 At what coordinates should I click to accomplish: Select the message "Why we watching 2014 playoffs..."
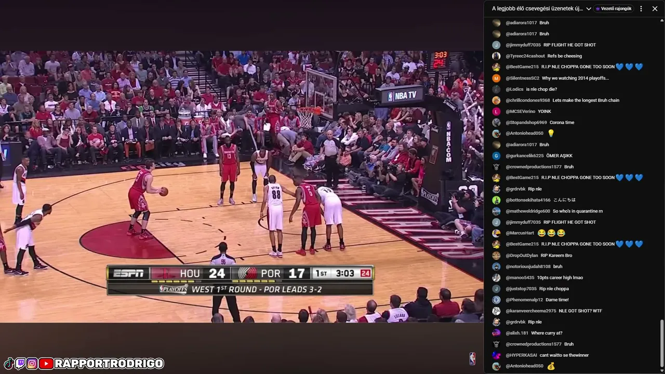tap(575, 78)
